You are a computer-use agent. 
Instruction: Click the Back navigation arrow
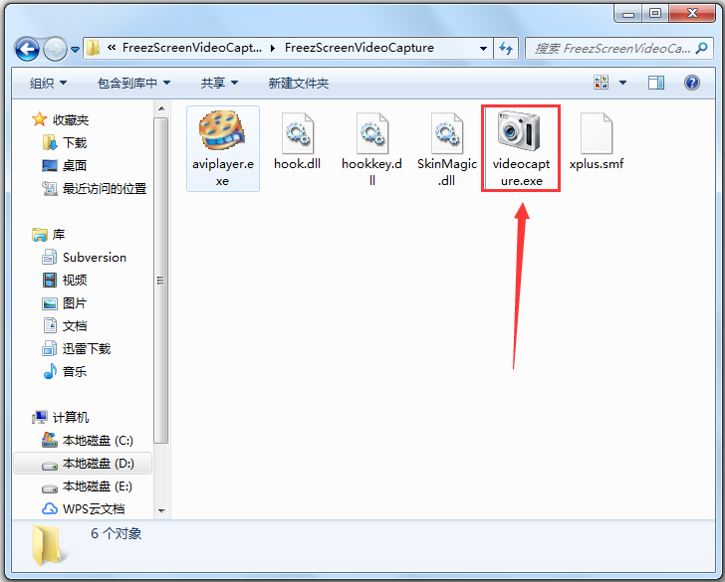[x=27, y=49]
